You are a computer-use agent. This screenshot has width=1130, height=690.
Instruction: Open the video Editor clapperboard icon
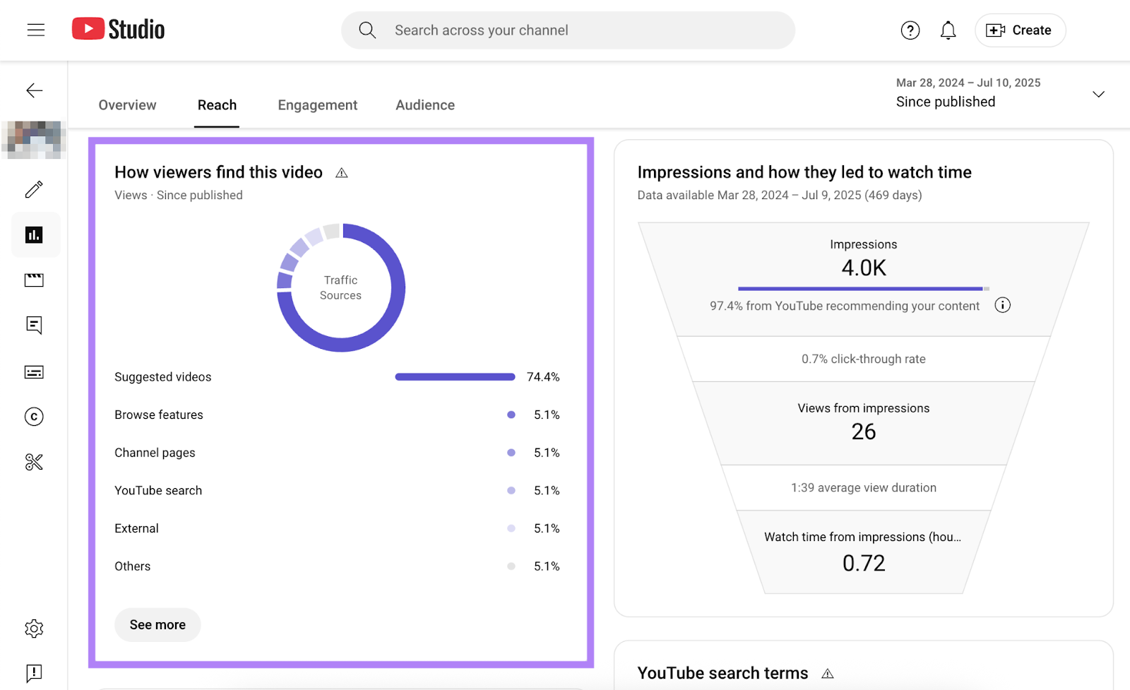(x=34, y=280)
